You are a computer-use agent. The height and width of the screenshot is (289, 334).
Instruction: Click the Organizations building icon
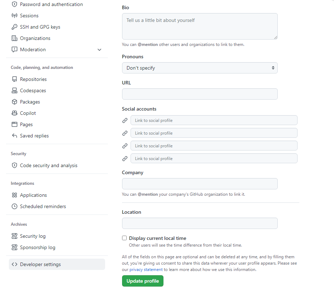click(x=15, y=38)
